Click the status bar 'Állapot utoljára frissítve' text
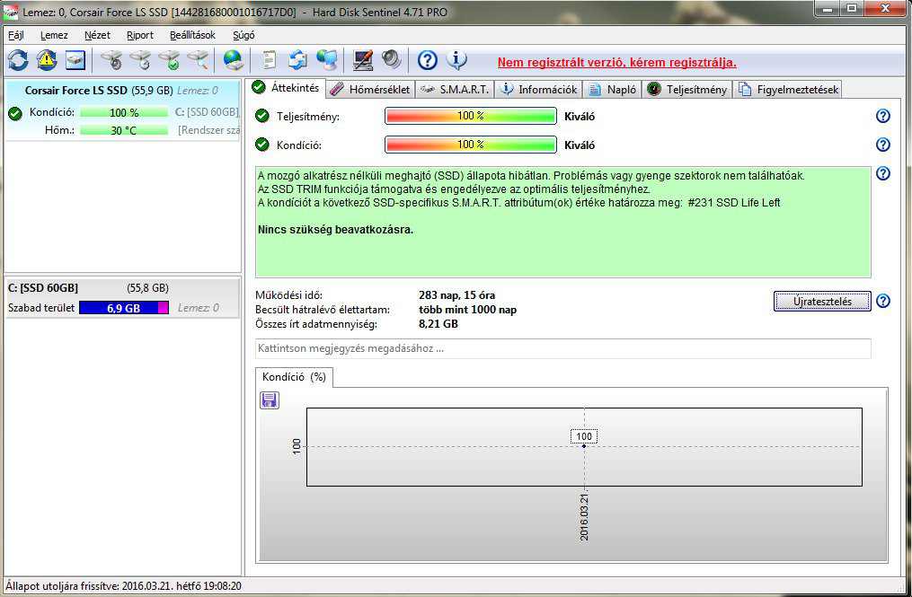912x597 pixels. coord(123,586)
